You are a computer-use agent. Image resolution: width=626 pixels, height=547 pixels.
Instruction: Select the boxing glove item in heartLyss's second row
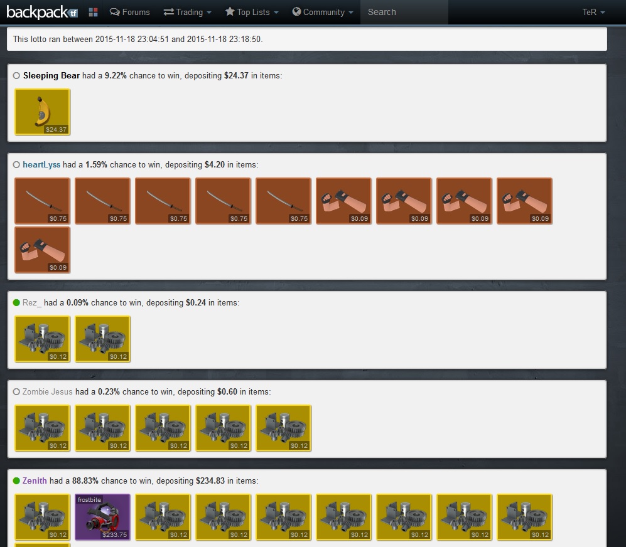[42, 250]
